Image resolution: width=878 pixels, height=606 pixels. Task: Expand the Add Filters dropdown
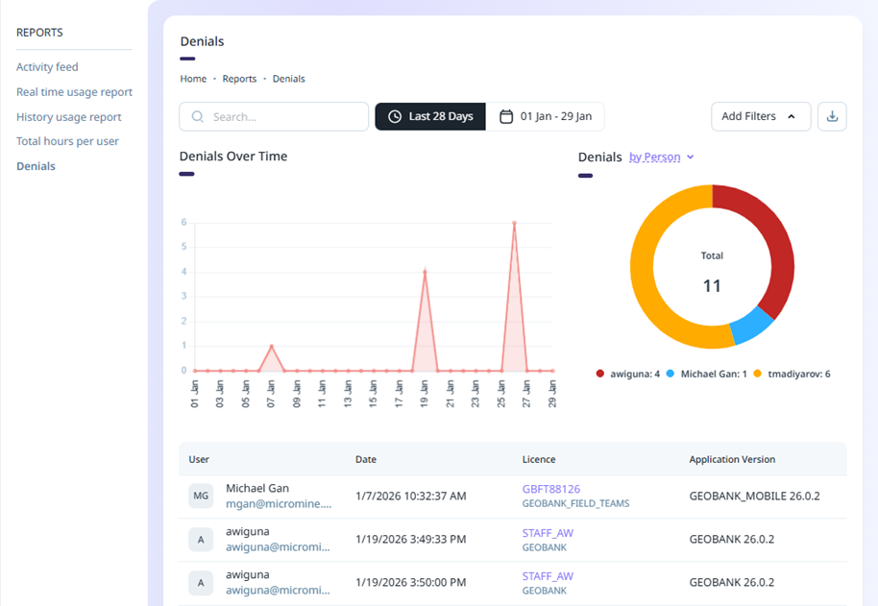(x=761, y=116)
